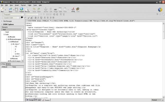Click the Attribute column header
165x102 pixels.
6,67
